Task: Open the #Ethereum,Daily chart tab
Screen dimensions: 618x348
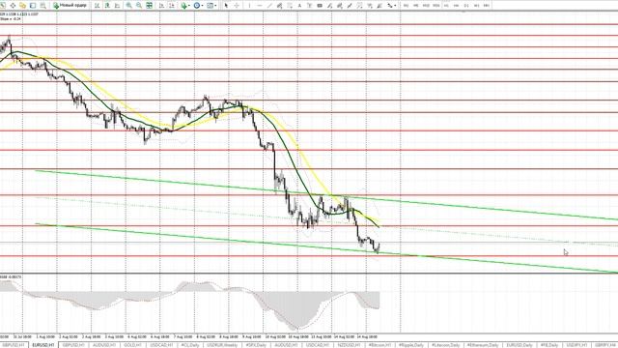Action: (x=483, y=345)
